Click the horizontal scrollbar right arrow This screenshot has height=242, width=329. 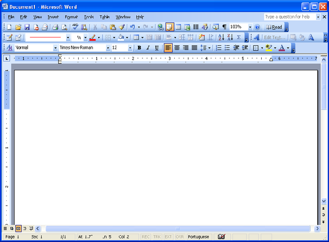[317, 228]
